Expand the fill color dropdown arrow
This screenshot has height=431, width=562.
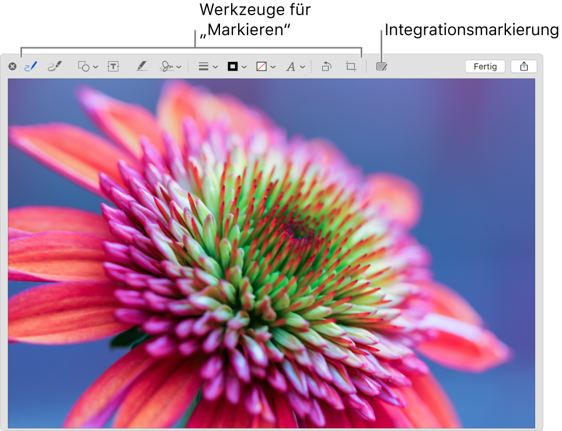point(273,67)
